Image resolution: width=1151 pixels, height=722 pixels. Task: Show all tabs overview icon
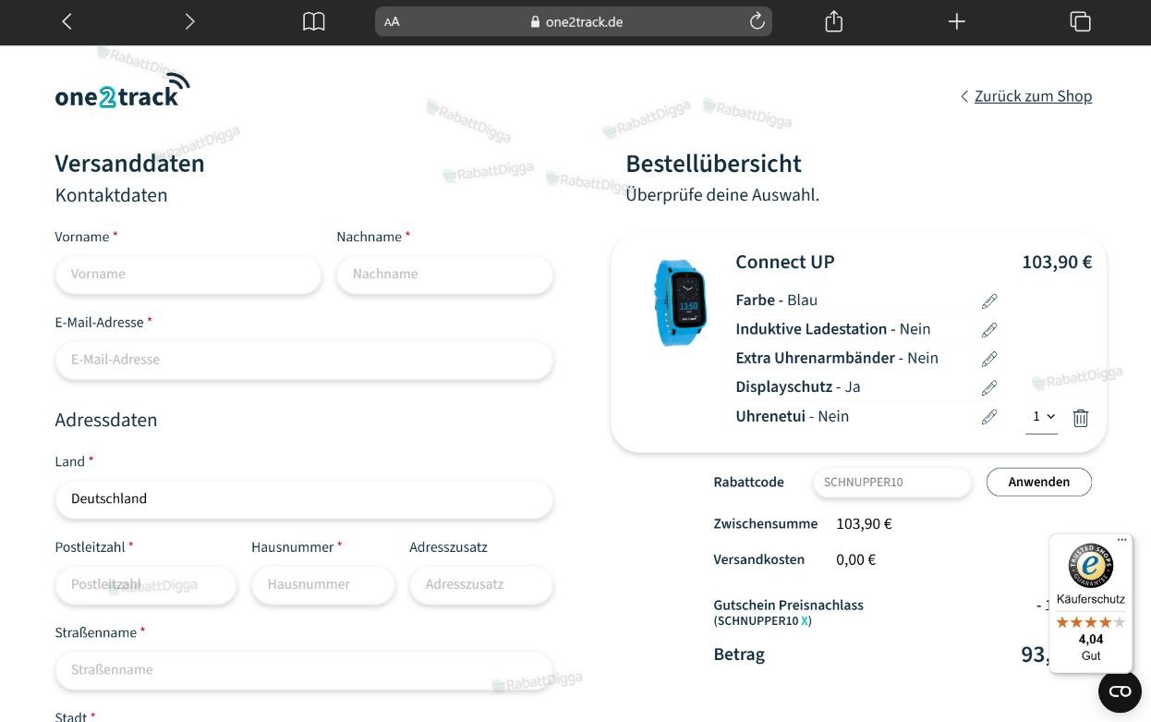[1080, 21]
